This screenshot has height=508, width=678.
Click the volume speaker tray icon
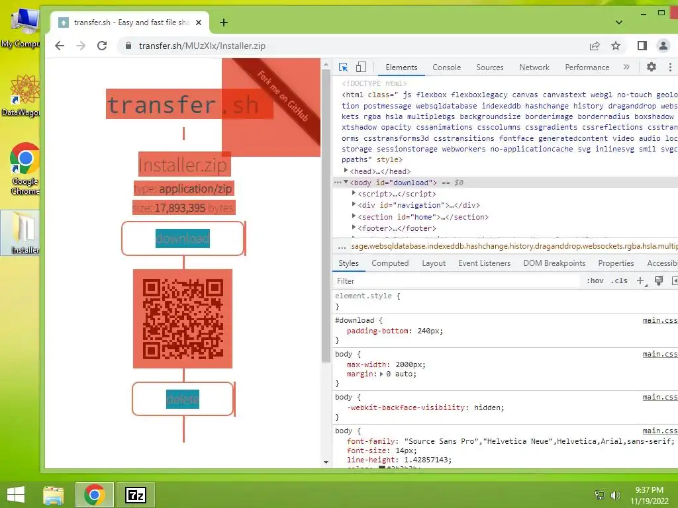(x=616, y=495)
